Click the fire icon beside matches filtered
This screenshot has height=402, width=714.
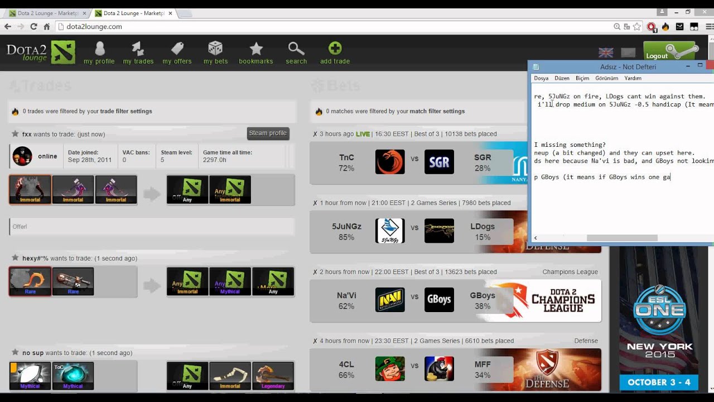pyautogui.click(x=319, y=111)
